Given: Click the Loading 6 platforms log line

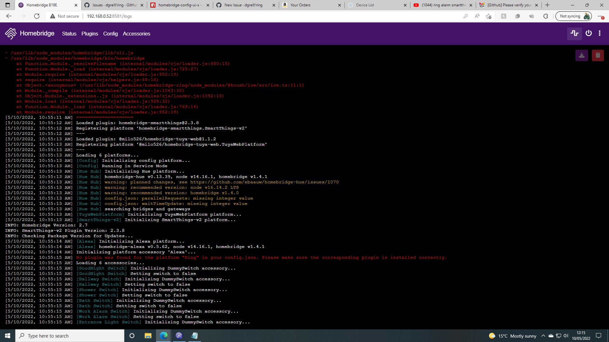Looking at the screenshot, I should point(107,155).
